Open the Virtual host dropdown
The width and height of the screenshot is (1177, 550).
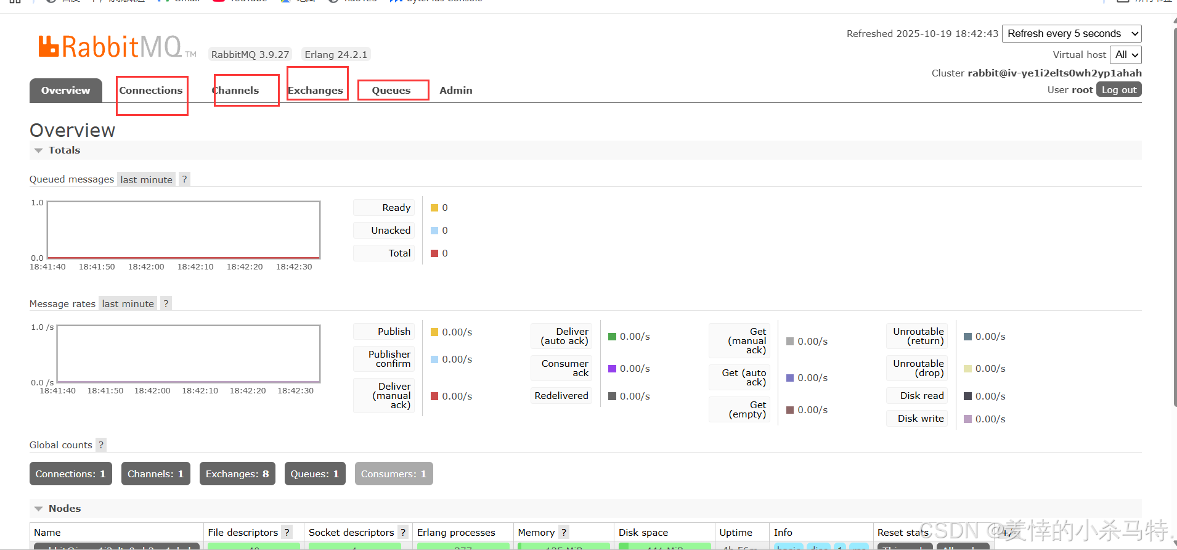pyautogui.click(x=1125, y=55)
